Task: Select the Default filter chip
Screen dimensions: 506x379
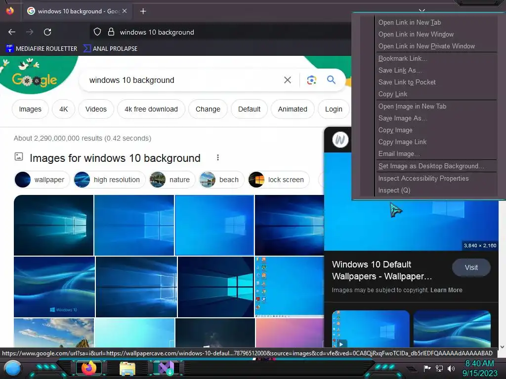Action: coord(249,109)
